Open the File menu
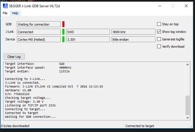195x132 pixels. 5,13
